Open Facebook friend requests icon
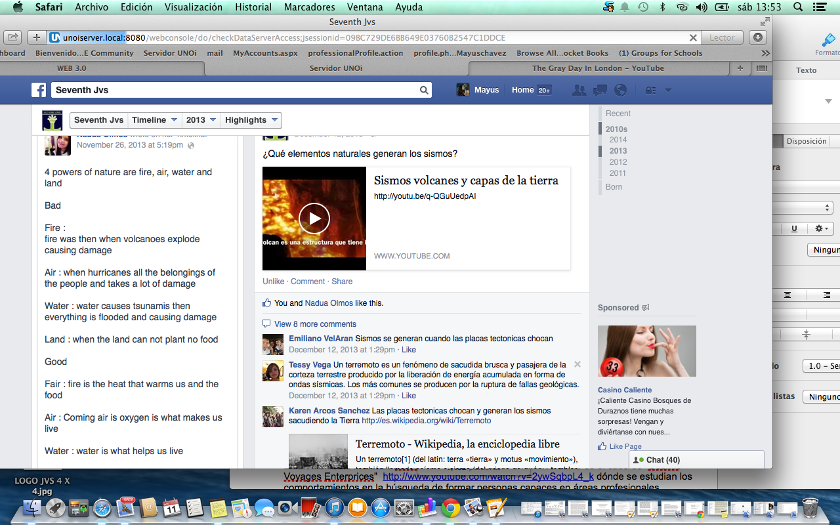 (578, 90)
